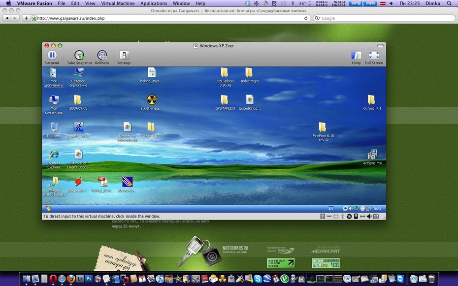
Task: Reload the page in Safari
Action: coord(306,18)
